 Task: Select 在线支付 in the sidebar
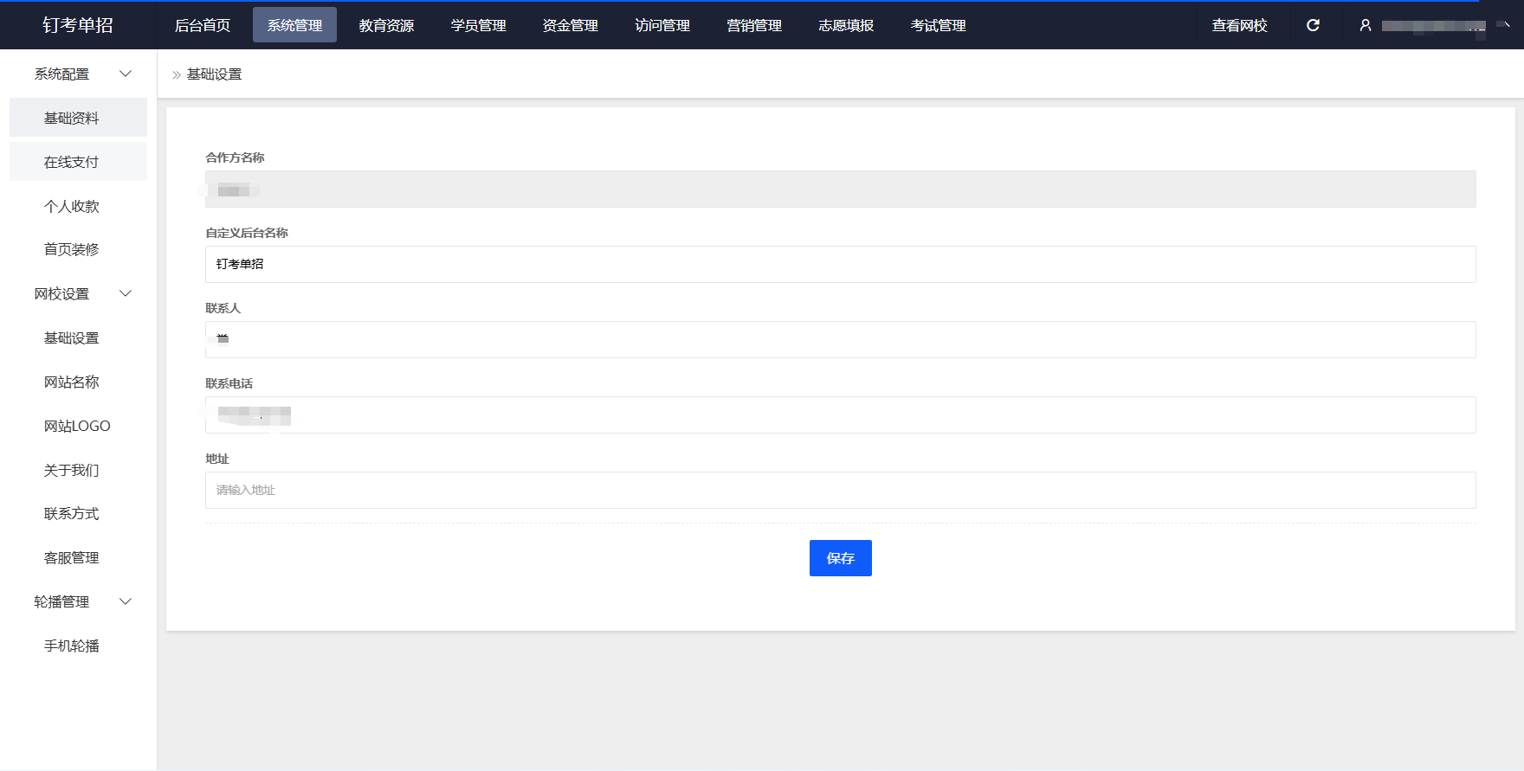72,162
